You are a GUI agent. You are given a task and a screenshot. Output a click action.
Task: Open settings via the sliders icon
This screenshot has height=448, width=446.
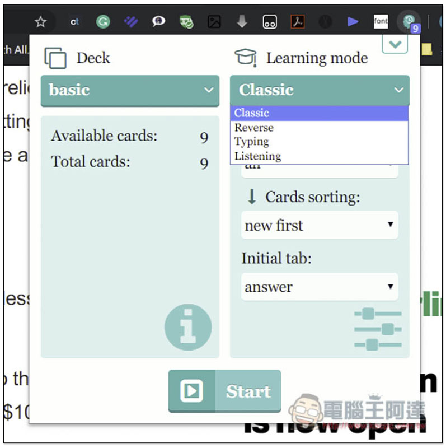(x=378, y=329)
